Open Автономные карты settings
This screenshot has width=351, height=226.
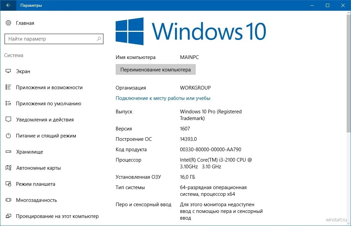point(39,168)
